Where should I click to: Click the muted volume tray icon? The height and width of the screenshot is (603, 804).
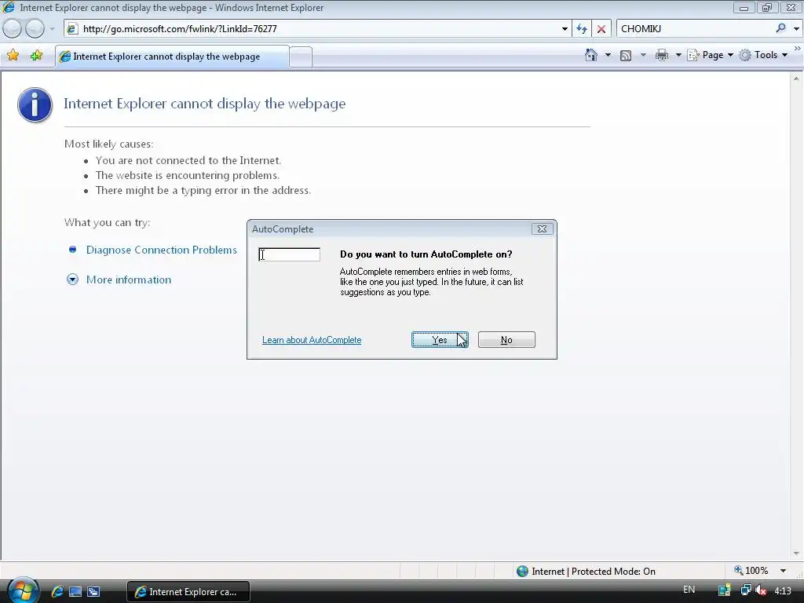(762, 590)
